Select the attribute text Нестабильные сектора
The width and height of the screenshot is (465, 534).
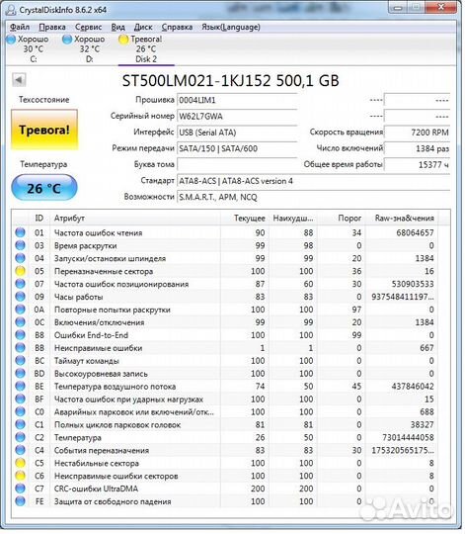[97, 463]
